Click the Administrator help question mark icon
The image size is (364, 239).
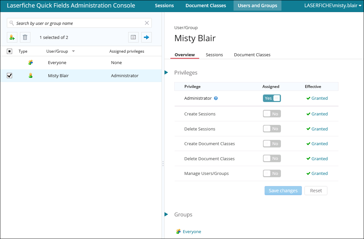coord(216,98)
